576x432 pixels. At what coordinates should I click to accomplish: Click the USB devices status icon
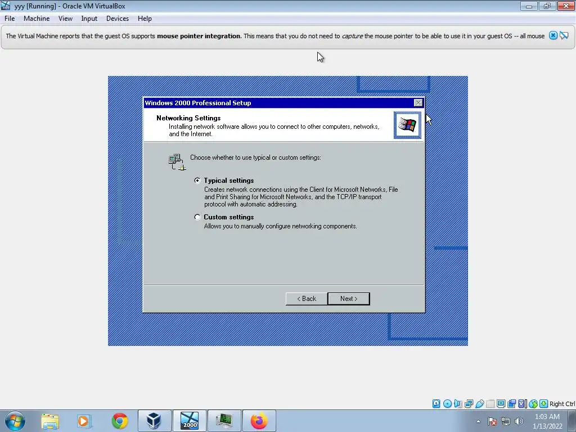point(479,404)
